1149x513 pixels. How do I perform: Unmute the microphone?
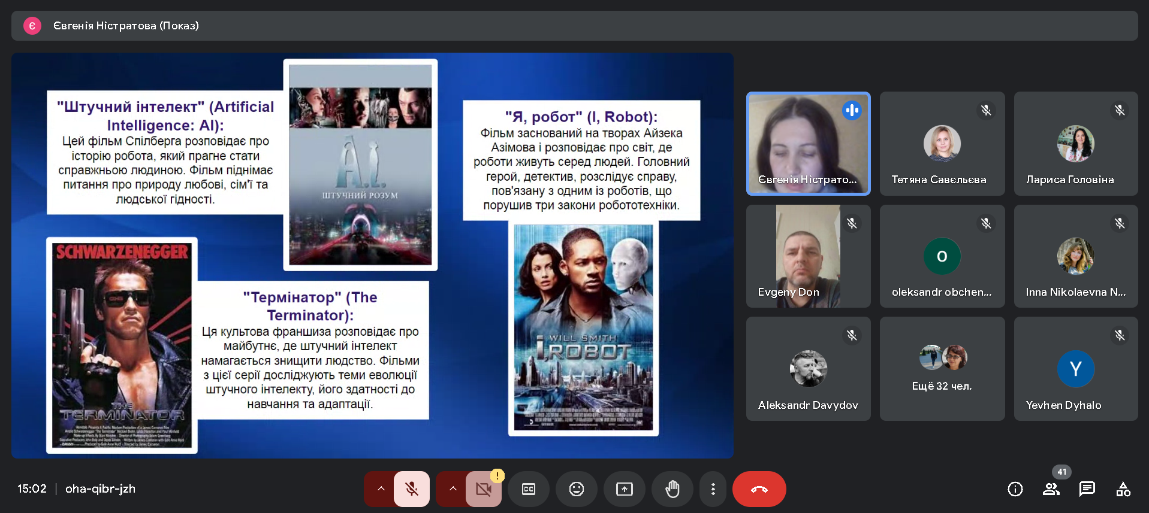pyautogui.click(x=412, y=489)
